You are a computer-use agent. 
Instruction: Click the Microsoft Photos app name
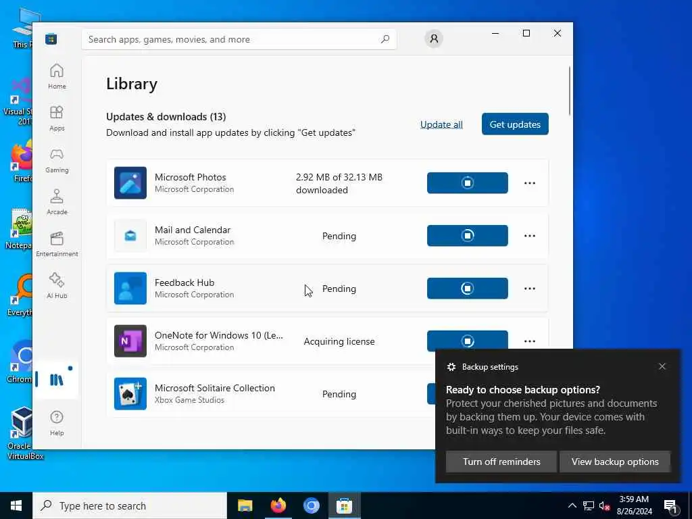click(x=190, y=177)
